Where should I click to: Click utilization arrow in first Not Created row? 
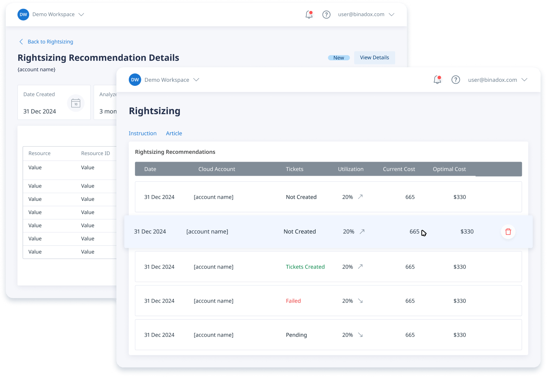[x=360, y=197]
